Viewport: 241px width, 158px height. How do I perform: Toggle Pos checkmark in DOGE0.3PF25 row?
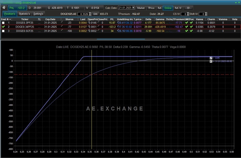pos(191,23)
